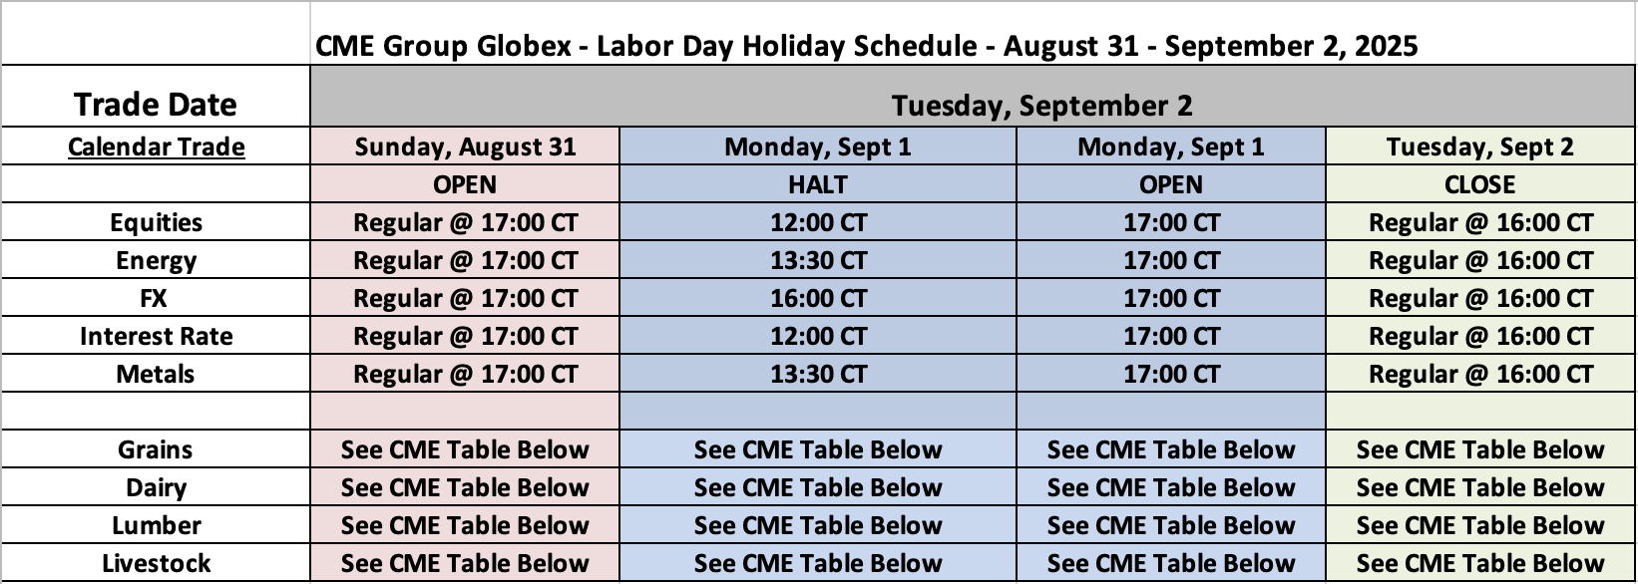Click the Tuesday, September 2 merged header

pos(1041,106)
